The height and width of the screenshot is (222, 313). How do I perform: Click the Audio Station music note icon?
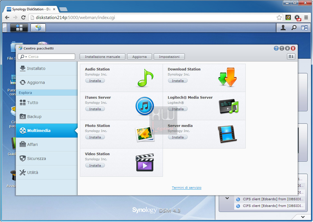(146, 78)
